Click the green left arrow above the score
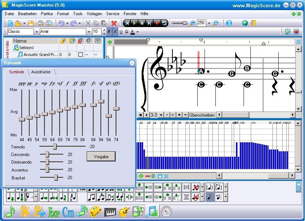 (x=110, y=42)
